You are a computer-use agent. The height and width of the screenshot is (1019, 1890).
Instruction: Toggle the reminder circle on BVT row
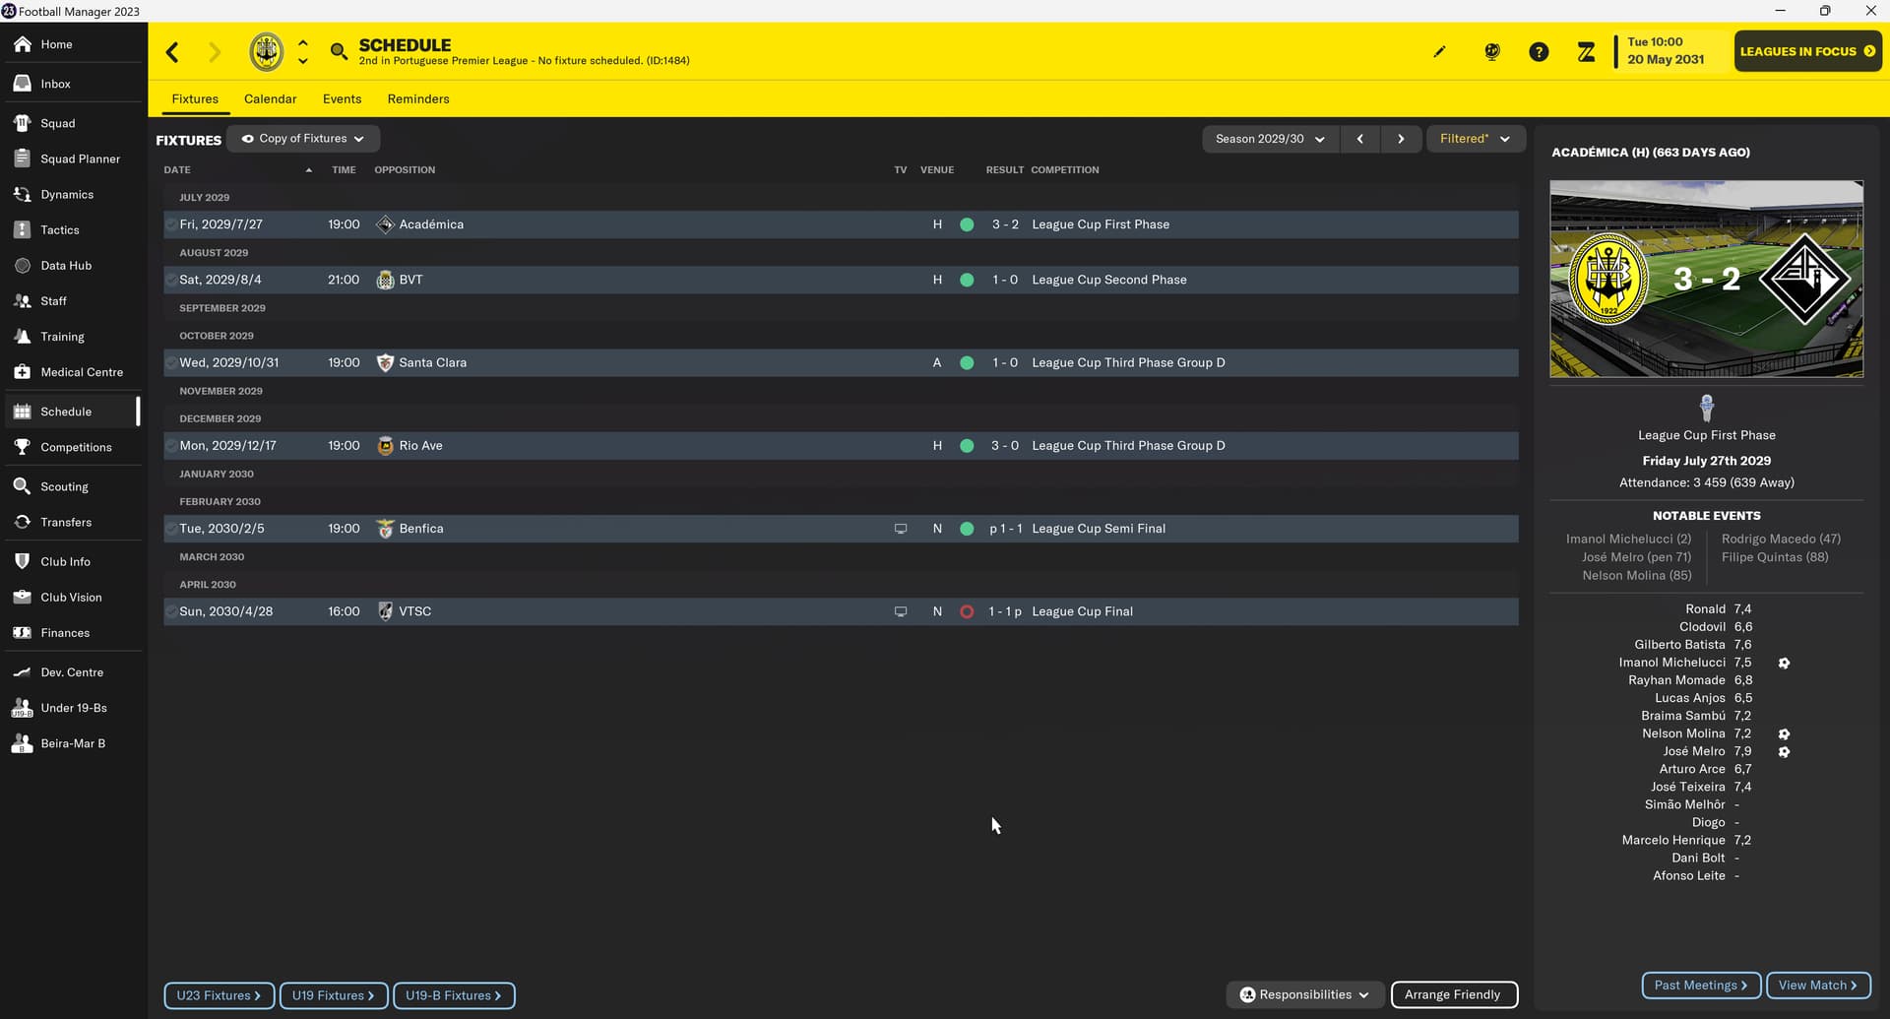point(171,280)
